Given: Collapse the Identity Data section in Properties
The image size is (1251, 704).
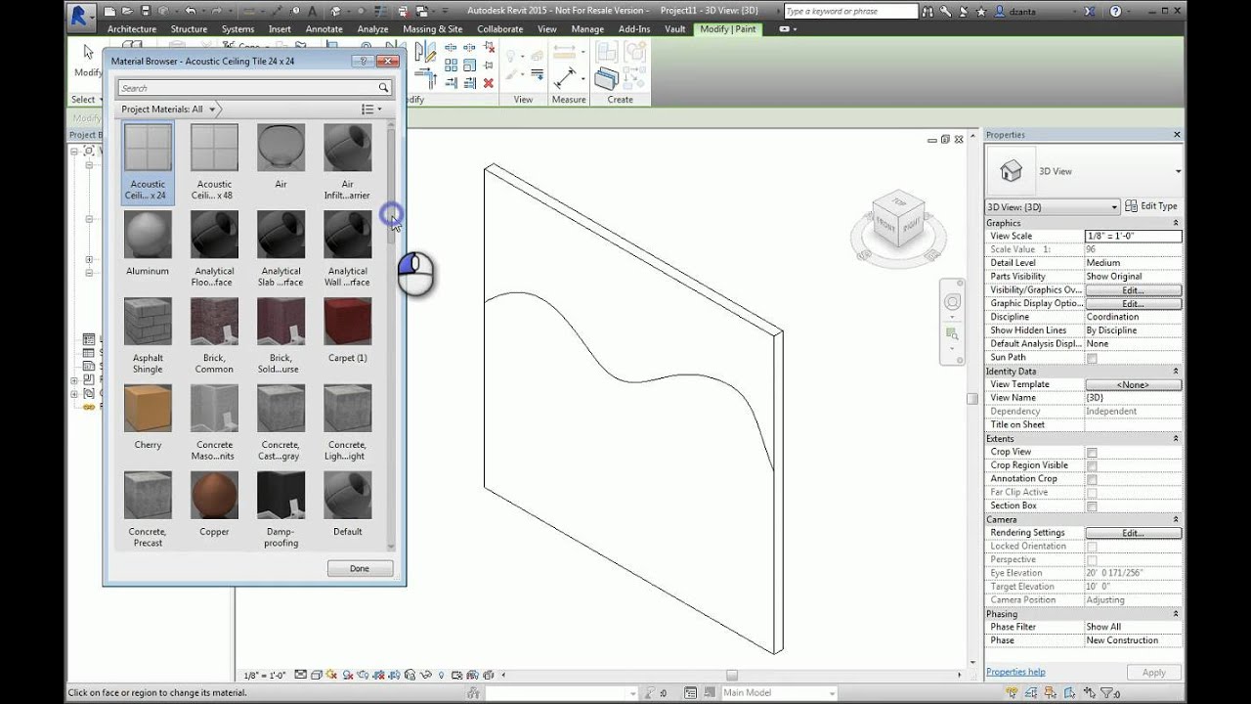Looking at the screenshot, I should click(x=1176, y=372).
